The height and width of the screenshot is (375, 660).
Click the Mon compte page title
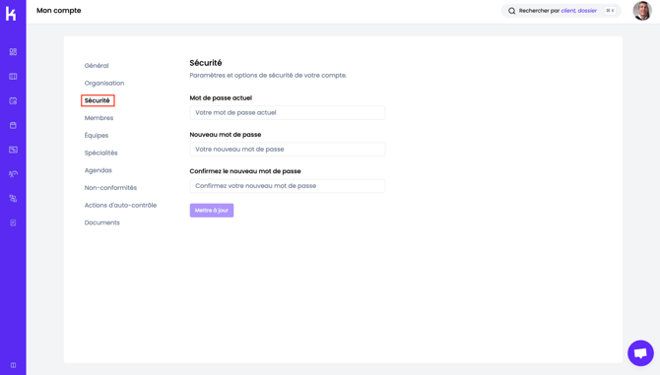tap(59, 11)
